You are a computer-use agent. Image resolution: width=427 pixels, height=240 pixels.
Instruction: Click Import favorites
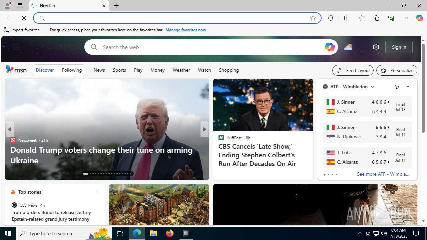pyautogui.click(x=22, y=30)
